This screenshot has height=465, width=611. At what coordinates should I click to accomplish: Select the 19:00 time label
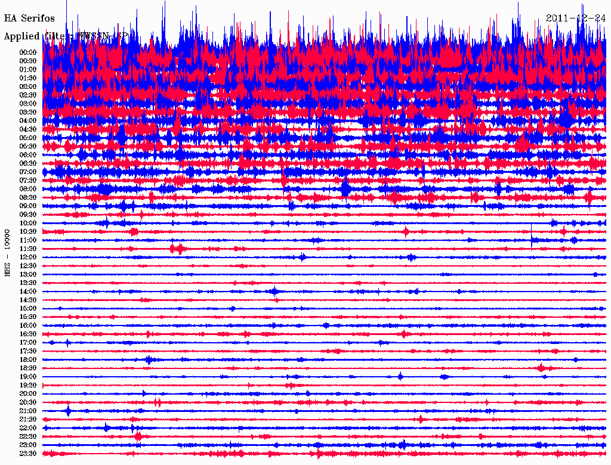point(28,377)
